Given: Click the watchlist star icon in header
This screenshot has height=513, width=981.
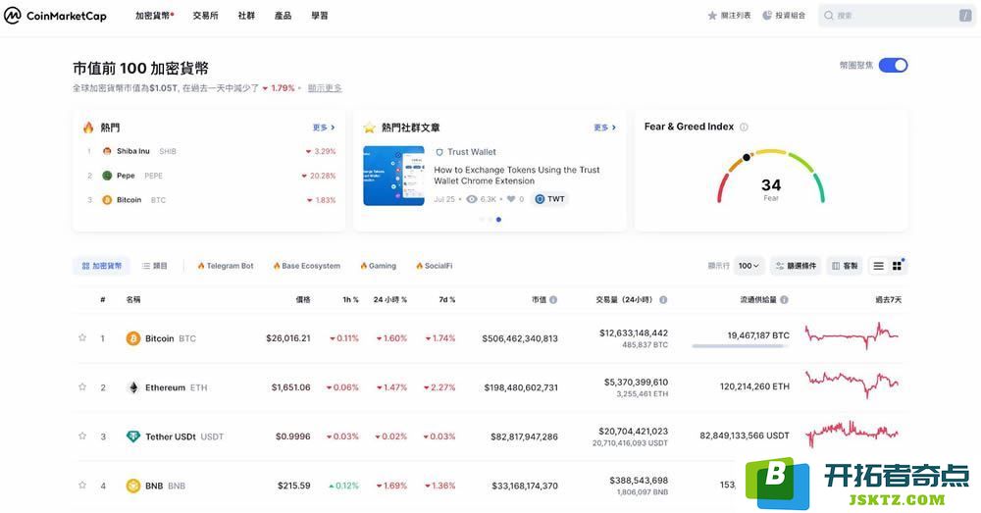Looking at the screenshot, I should click(712, 16).
